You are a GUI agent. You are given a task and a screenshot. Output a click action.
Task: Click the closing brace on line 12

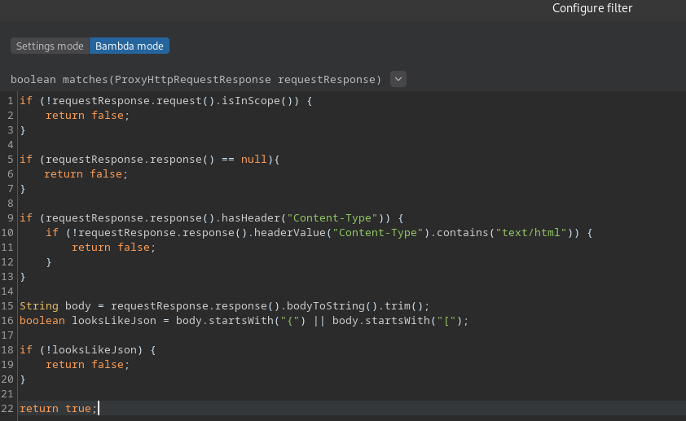coord(49,262)
